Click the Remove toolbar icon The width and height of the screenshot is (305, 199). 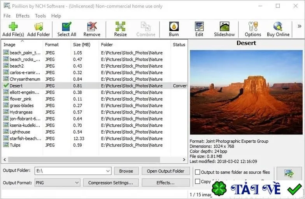(x=92, y=26)
